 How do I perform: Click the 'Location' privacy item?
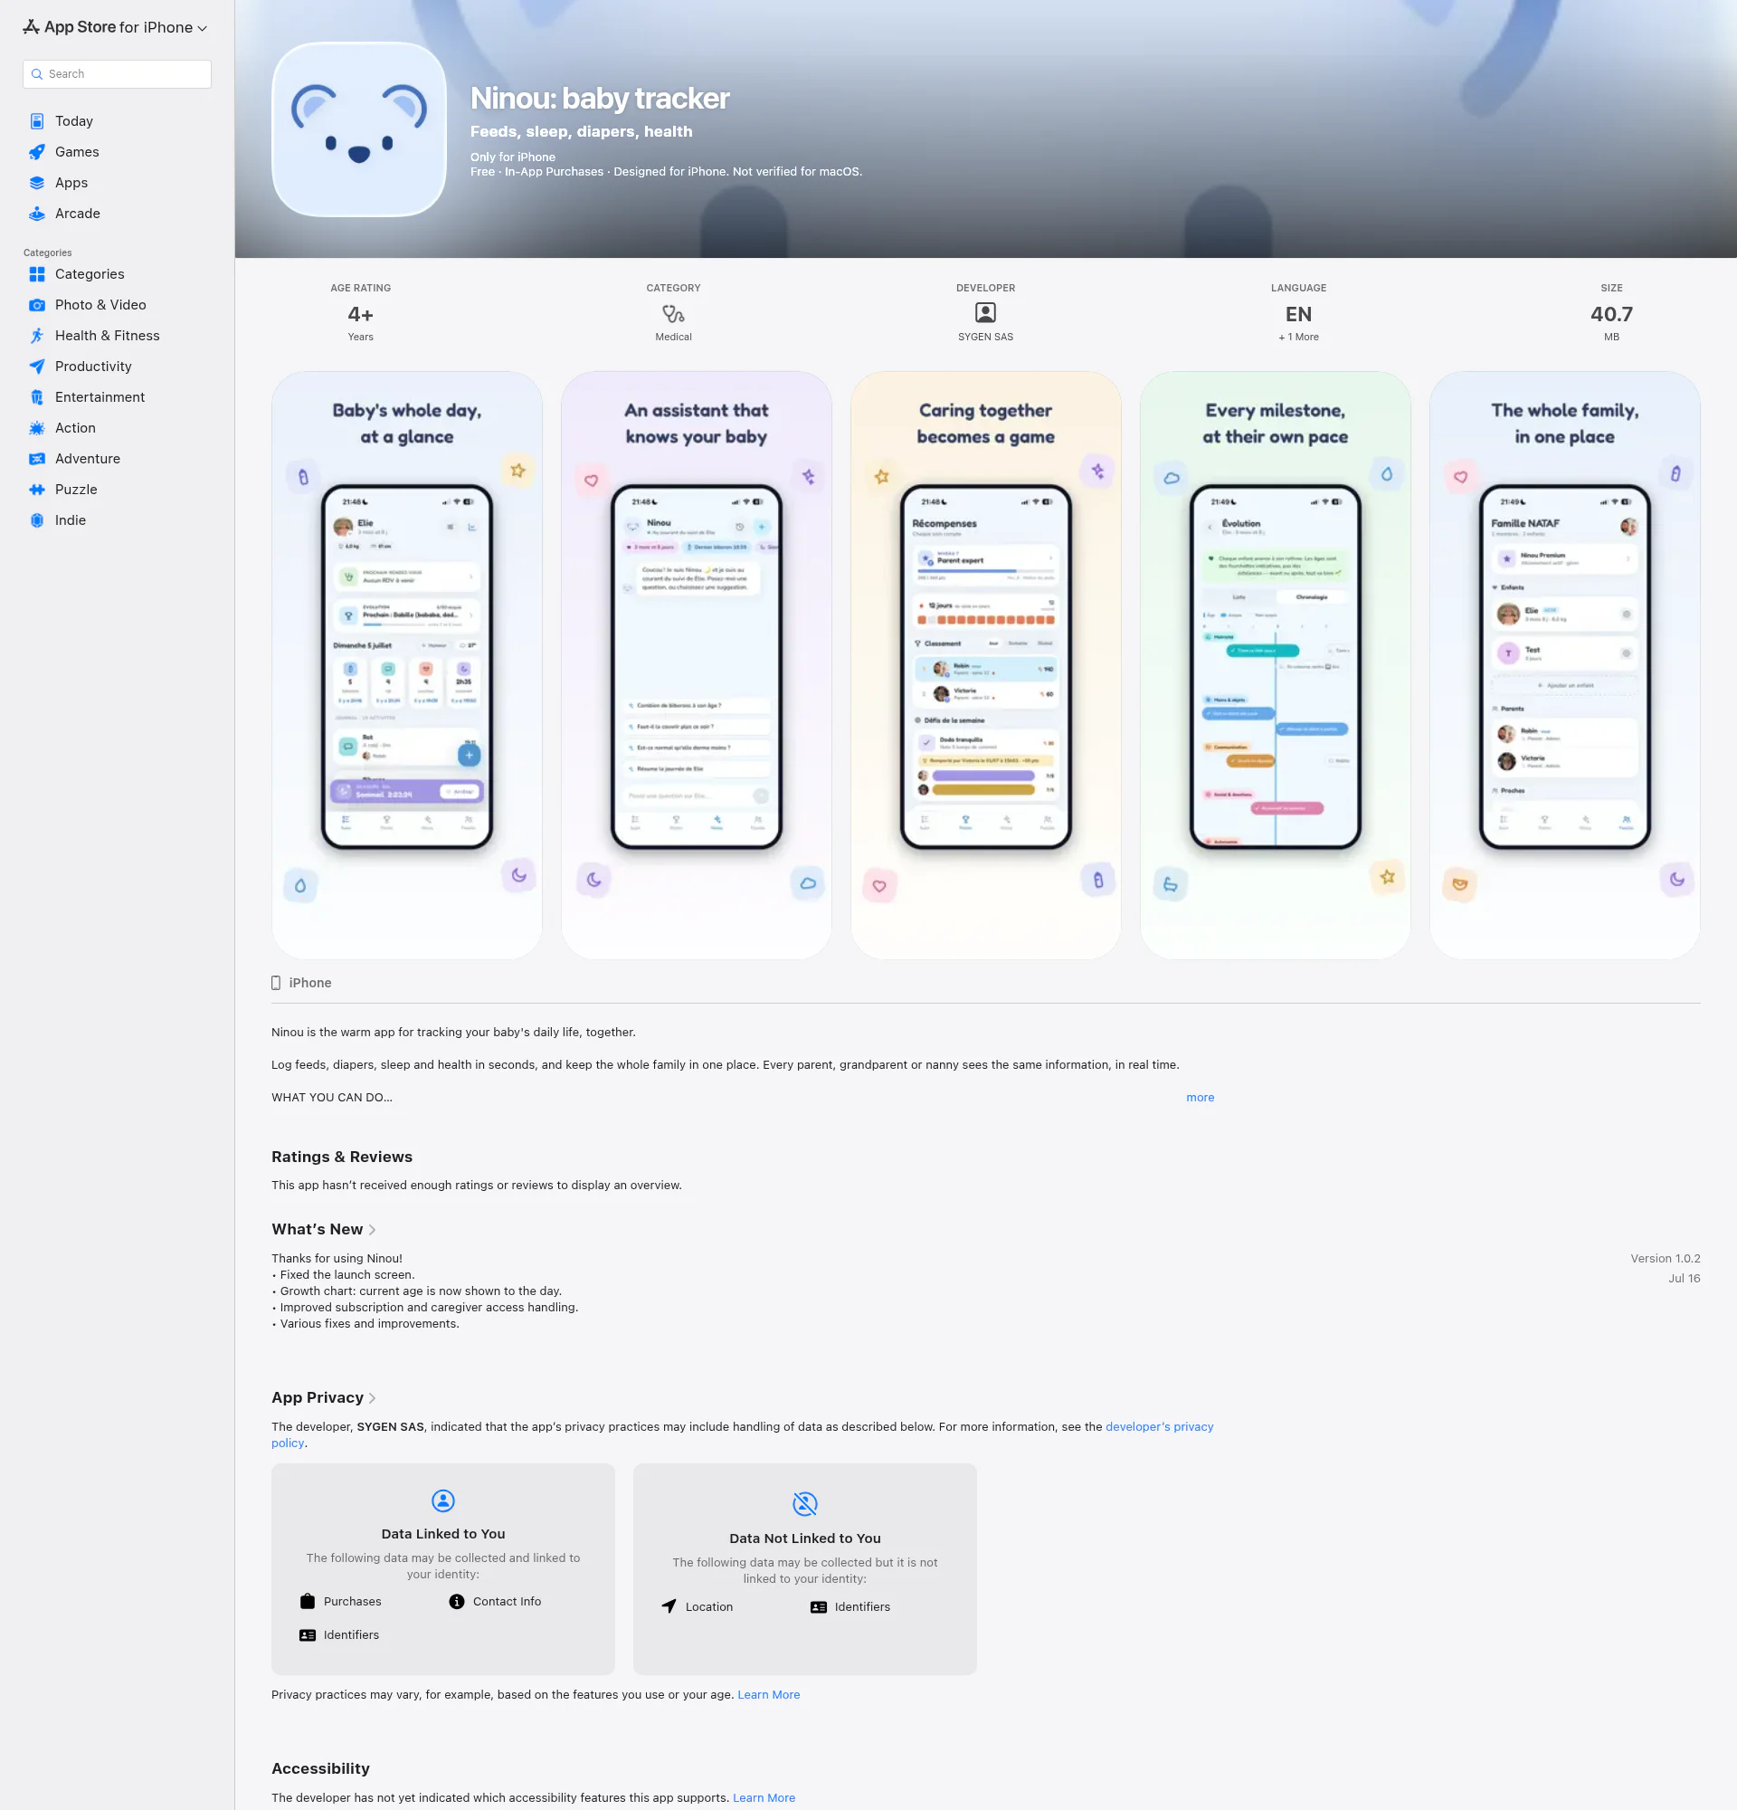[698, 1607]
